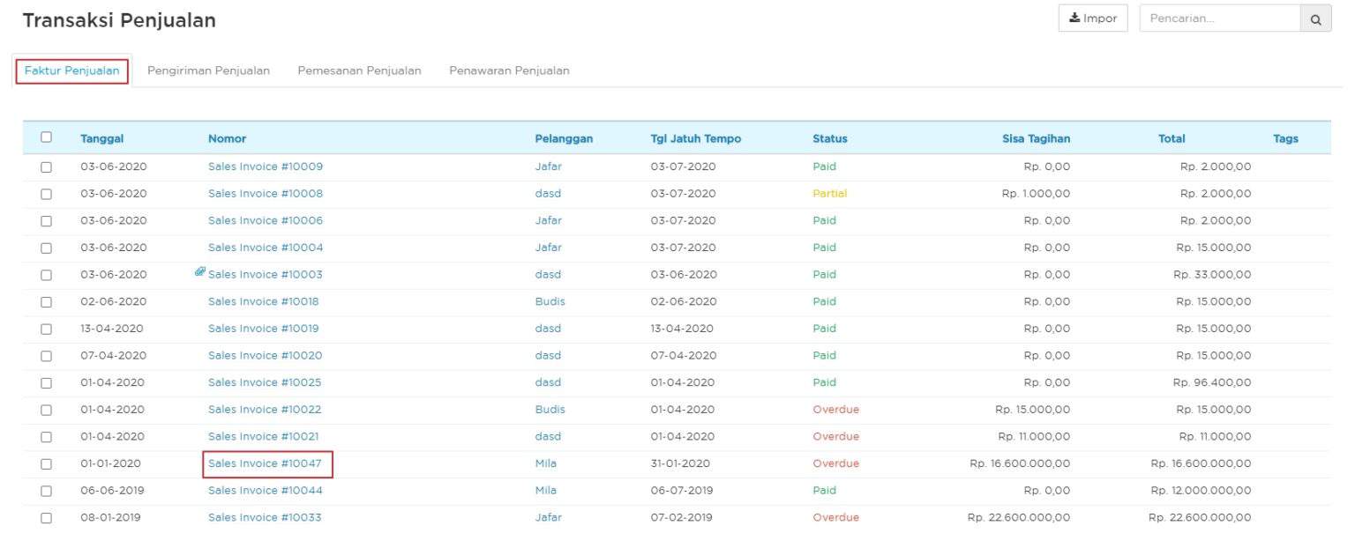Sort the table by the Tanggal column
This screenshot has width=1355, height=548.
pos(102,137)
